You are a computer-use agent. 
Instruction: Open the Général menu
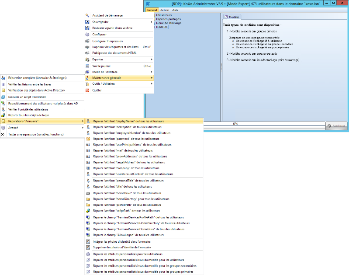point(152,10)
